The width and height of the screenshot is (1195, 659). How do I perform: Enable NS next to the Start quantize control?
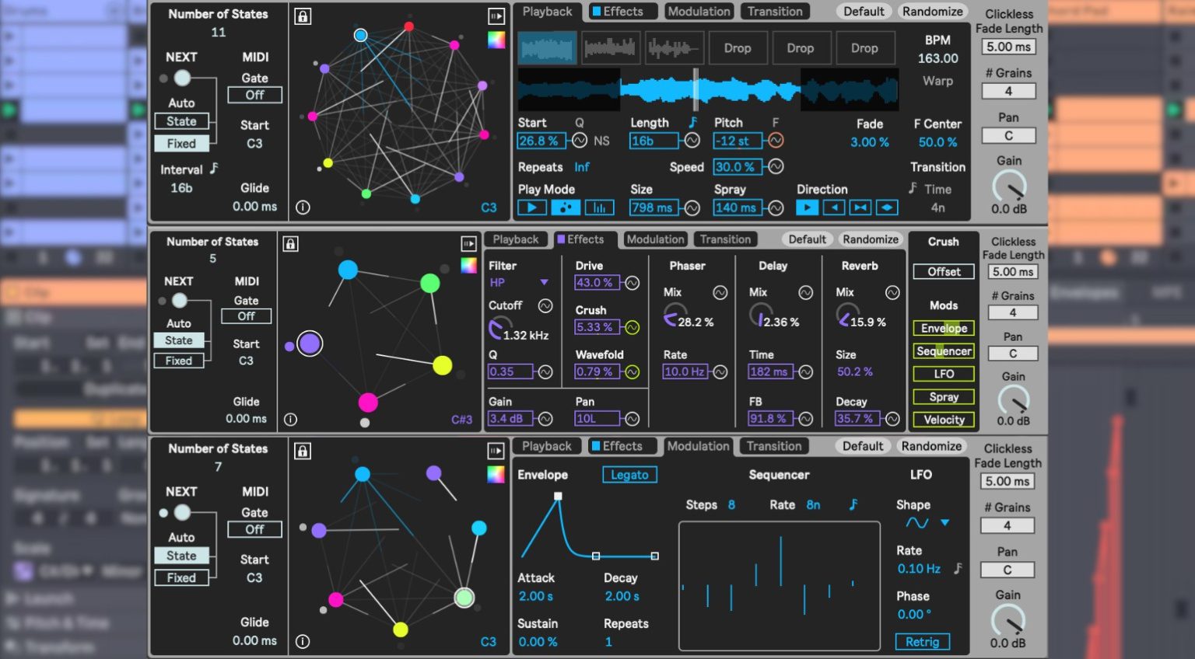pos(603,141)
